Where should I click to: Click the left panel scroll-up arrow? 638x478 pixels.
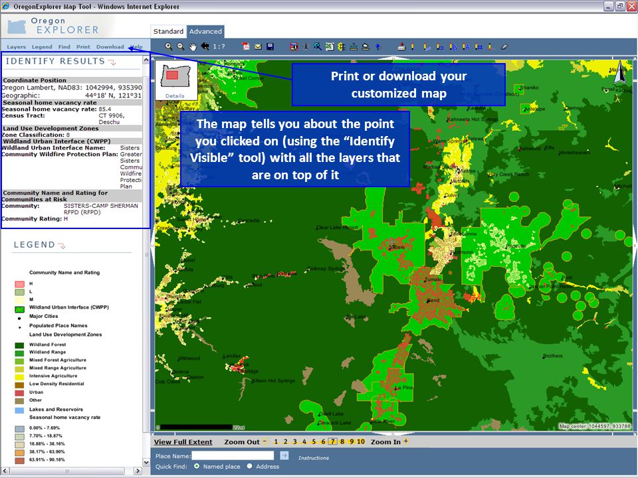coord(146,60)
